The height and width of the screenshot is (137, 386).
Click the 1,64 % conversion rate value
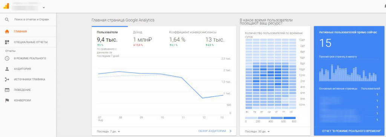tap(177, 39)
